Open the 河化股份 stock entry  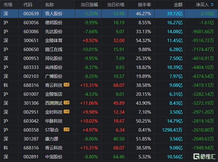click(x=54, y=58)
